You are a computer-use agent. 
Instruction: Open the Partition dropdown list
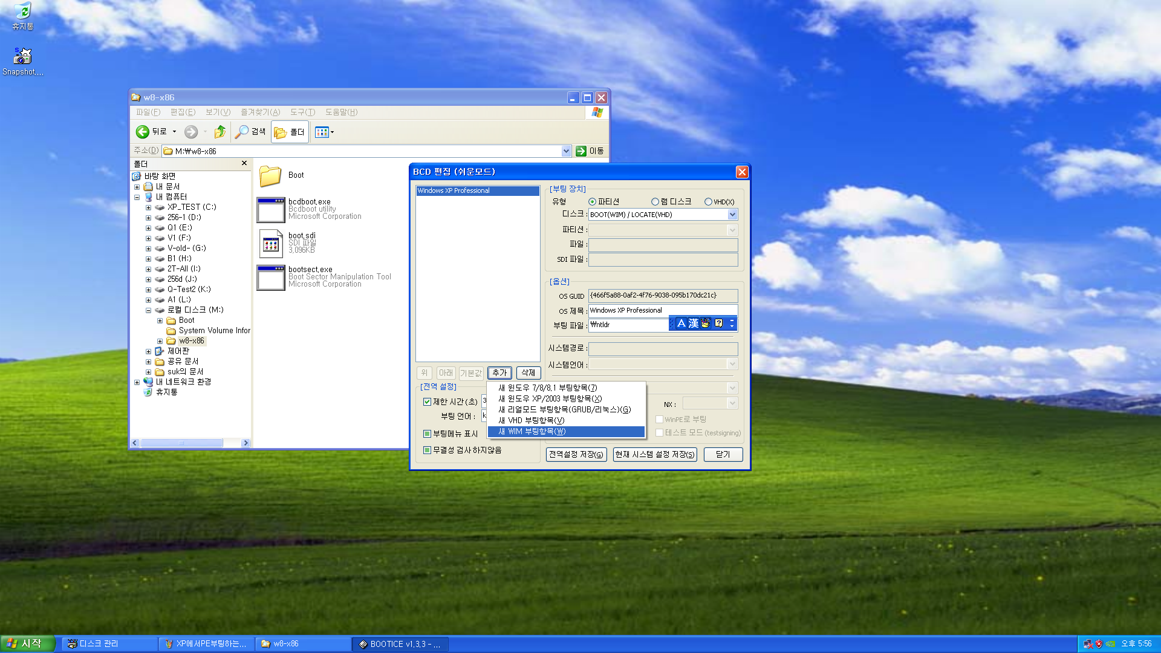732,230
